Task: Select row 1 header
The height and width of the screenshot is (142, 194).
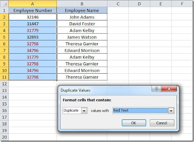Action: tap(4, 10)
